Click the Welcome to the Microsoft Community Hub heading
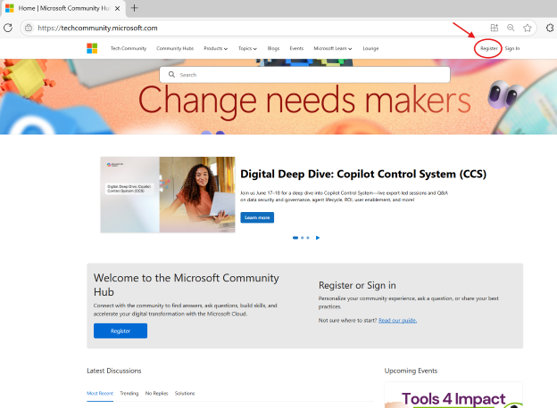Image resolution: width=557 pixels, height=408 pixels. click(187, 285)
